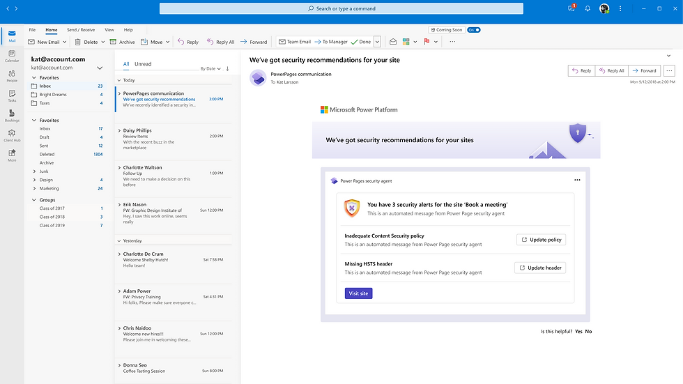This screenshot has width=683, height=384.
Task: Open the Calendar view in the sidebar
Action: pyautogui.click(x=12, y=55)
